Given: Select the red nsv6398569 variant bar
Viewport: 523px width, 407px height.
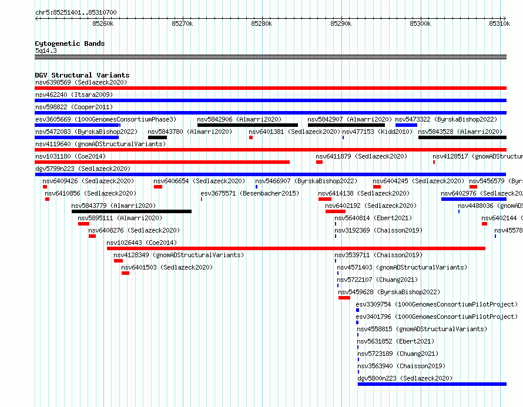Looking at the screenshot, I should [x=270, y=88].
